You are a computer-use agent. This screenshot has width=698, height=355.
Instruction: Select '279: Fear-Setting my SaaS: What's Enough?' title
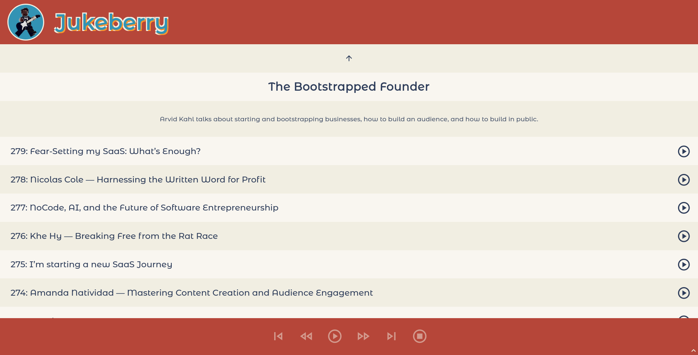(x=105, y=151)
